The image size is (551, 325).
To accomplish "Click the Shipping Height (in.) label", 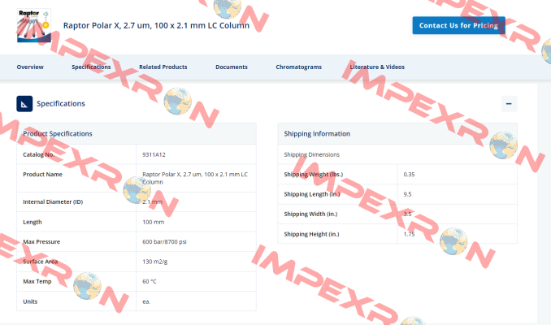I will point(312,234).
